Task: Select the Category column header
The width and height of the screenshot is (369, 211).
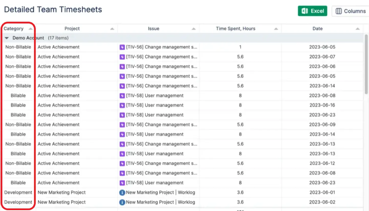Action: 14,29
